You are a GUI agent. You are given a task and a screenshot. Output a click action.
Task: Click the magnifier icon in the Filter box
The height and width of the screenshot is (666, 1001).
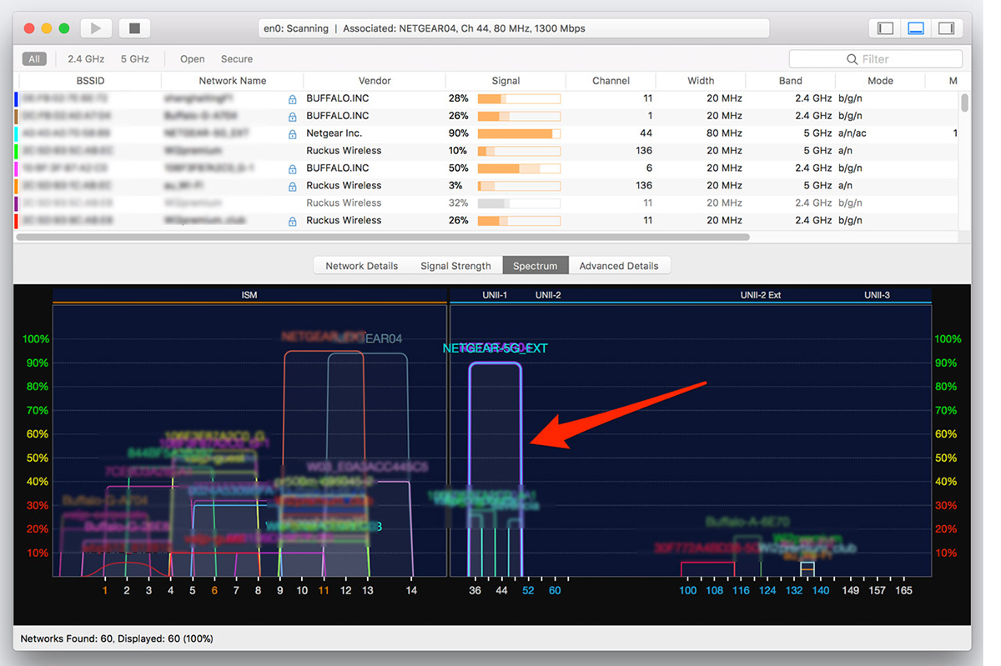click(852, 59)
